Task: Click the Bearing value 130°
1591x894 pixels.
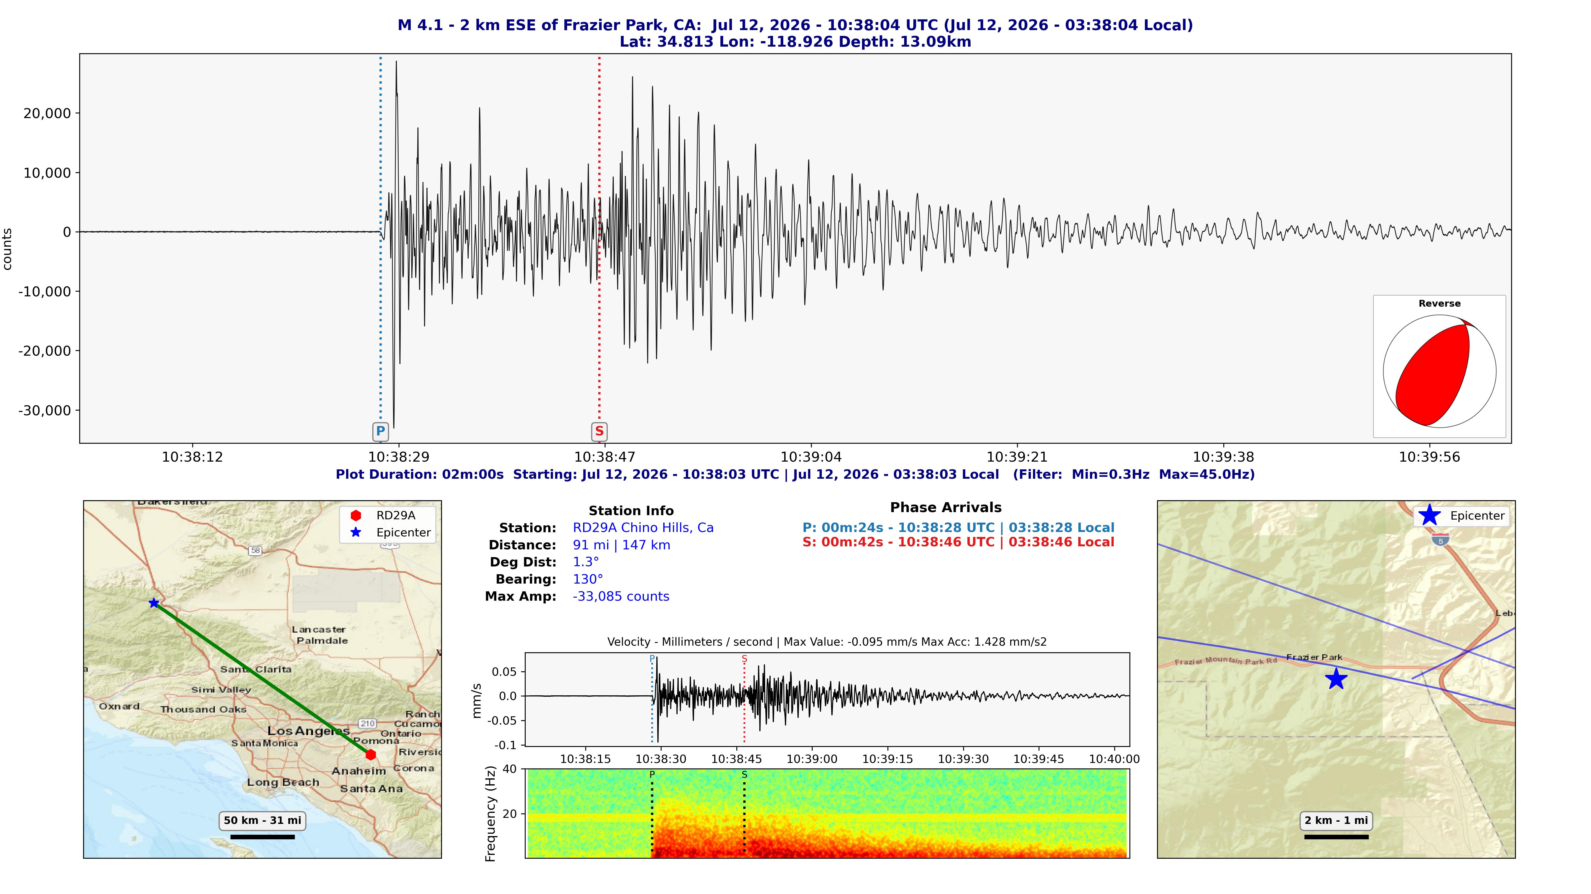Action: click(588, 579)
